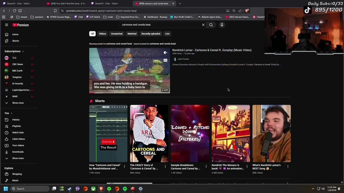Open the 'Imported from Go...' bookmarks folder
Screen dimensions: 344x193
tap(128, 17)
